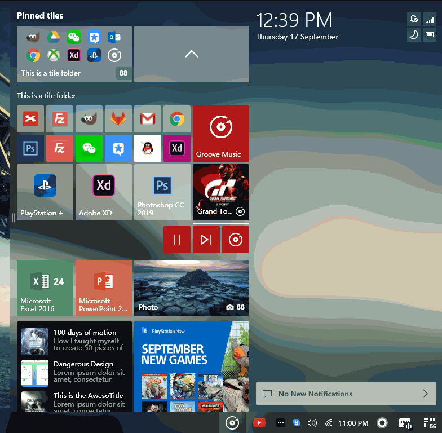Open the volume control in tray
The image size is (442, 433).
312,423
